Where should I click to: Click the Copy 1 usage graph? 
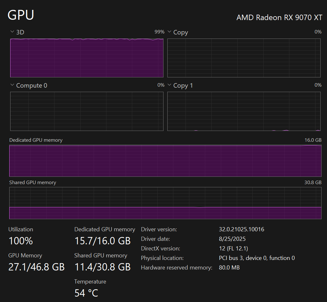(244, 111)
